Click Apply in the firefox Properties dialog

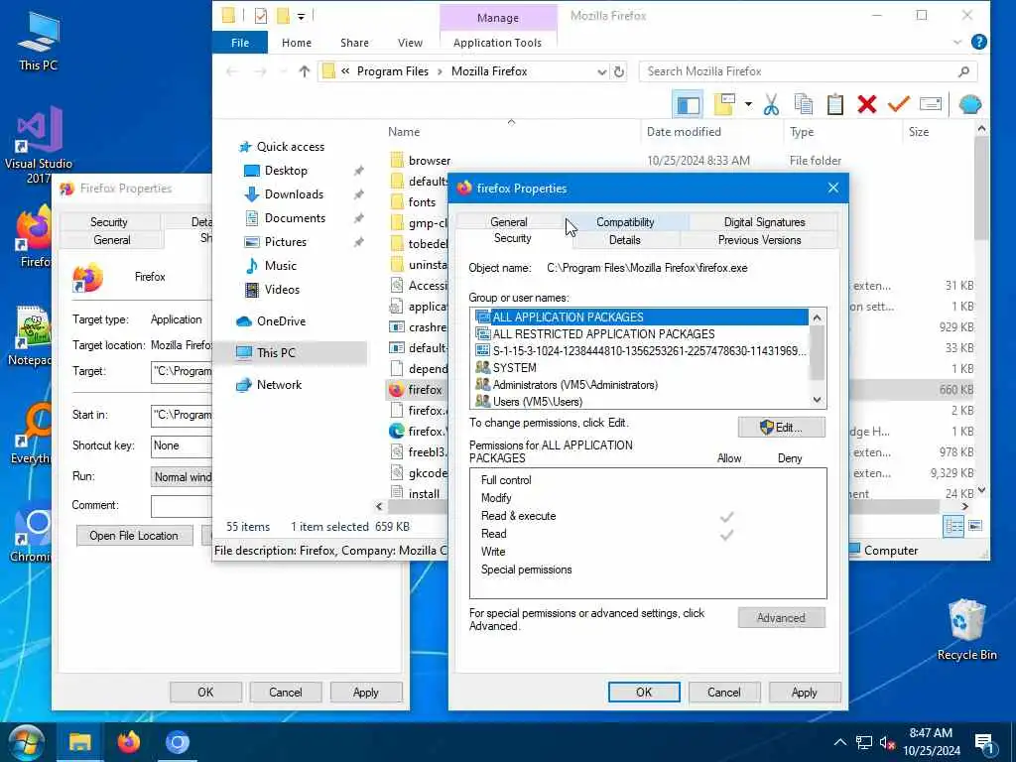(x=804, y=692)
